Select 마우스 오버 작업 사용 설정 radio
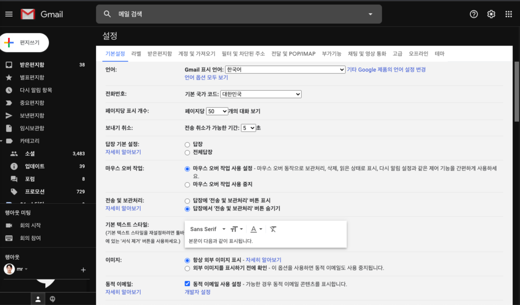Viewport: 520px width, 305px height. pos(187,169)
